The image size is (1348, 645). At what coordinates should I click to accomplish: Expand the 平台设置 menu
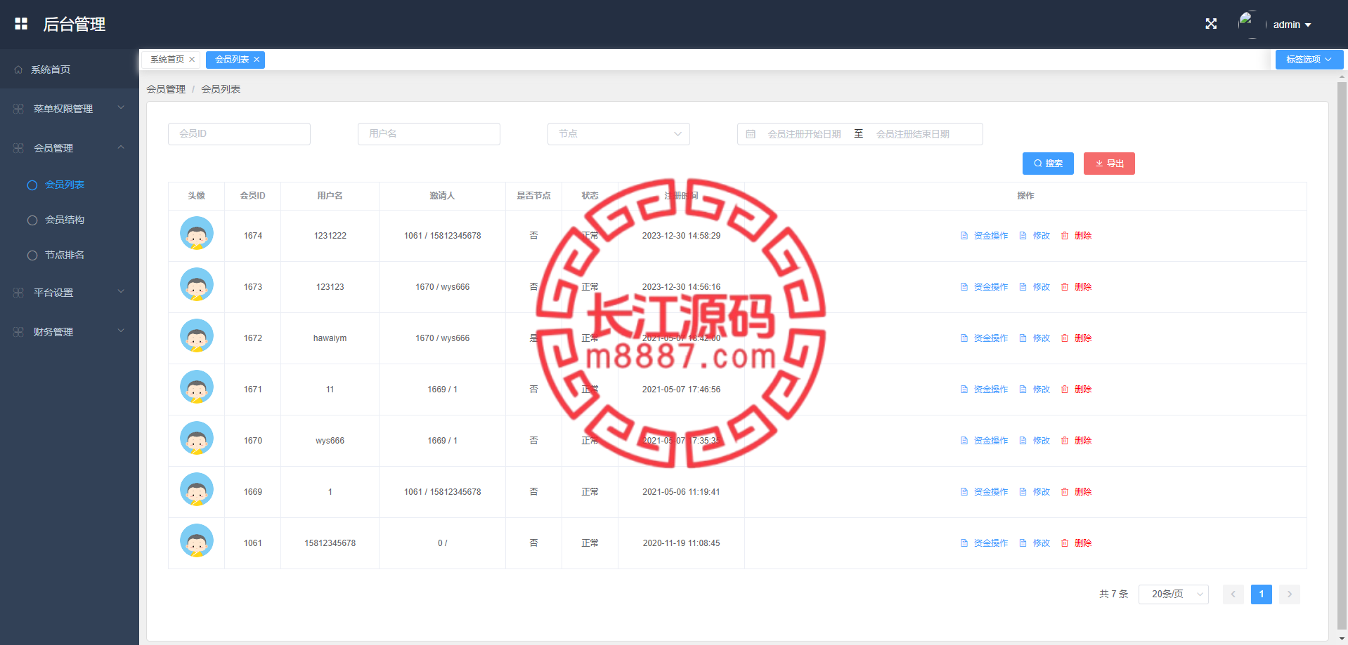[70, 293]
